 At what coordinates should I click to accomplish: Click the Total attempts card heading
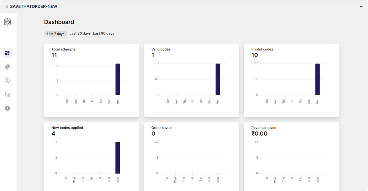coord(63,49)
